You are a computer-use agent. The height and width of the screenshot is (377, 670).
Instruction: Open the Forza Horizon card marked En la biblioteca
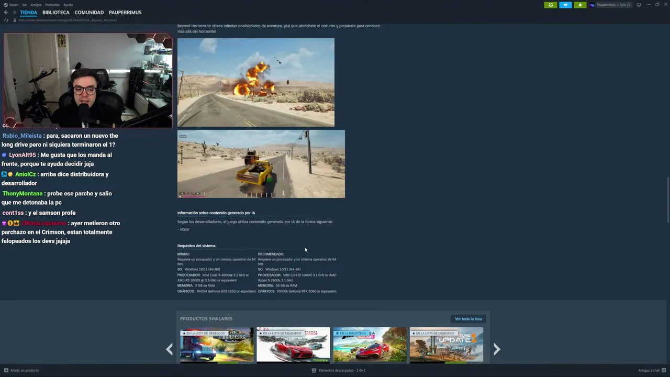tap(370, 345)
